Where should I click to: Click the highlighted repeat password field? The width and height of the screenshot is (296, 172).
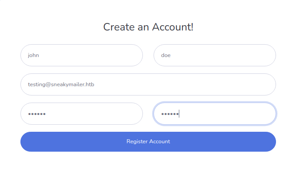click(215, 114)
